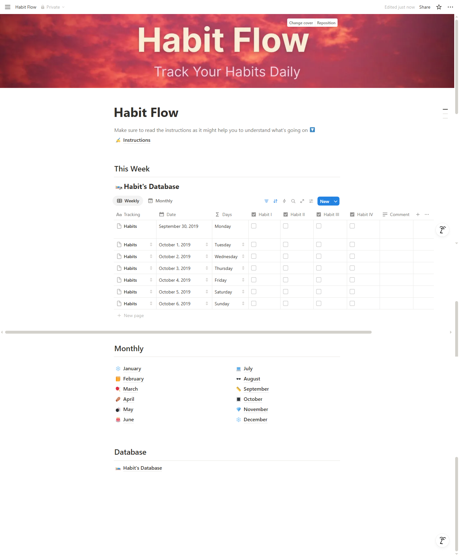Open database in full page view
This screenshot has width=459, height=557.
click(x=302, y=201)
